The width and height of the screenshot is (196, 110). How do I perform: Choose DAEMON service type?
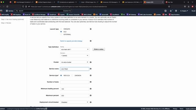point(72,75)
